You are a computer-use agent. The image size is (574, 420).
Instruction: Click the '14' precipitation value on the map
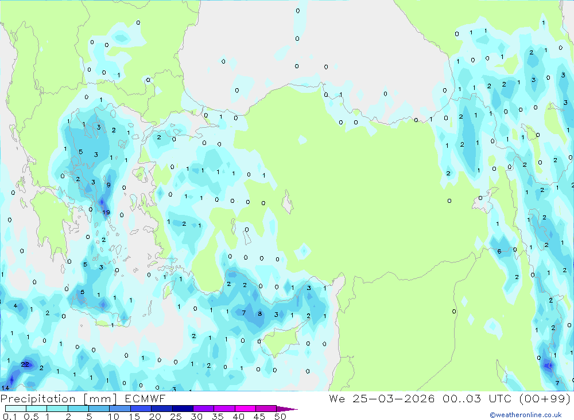point(5,388)
